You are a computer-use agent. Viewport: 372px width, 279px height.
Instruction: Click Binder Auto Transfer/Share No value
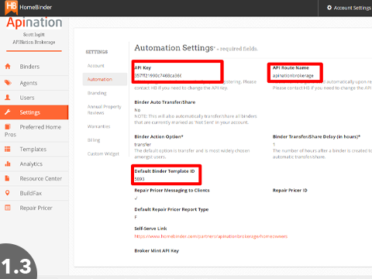click(x=137, y=110)
